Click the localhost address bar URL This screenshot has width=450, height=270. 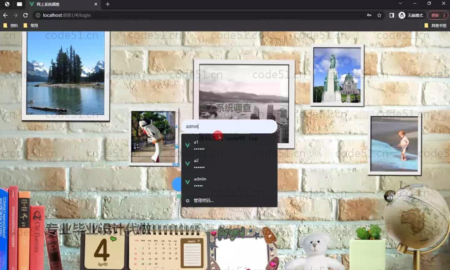(x=67, y=15)
